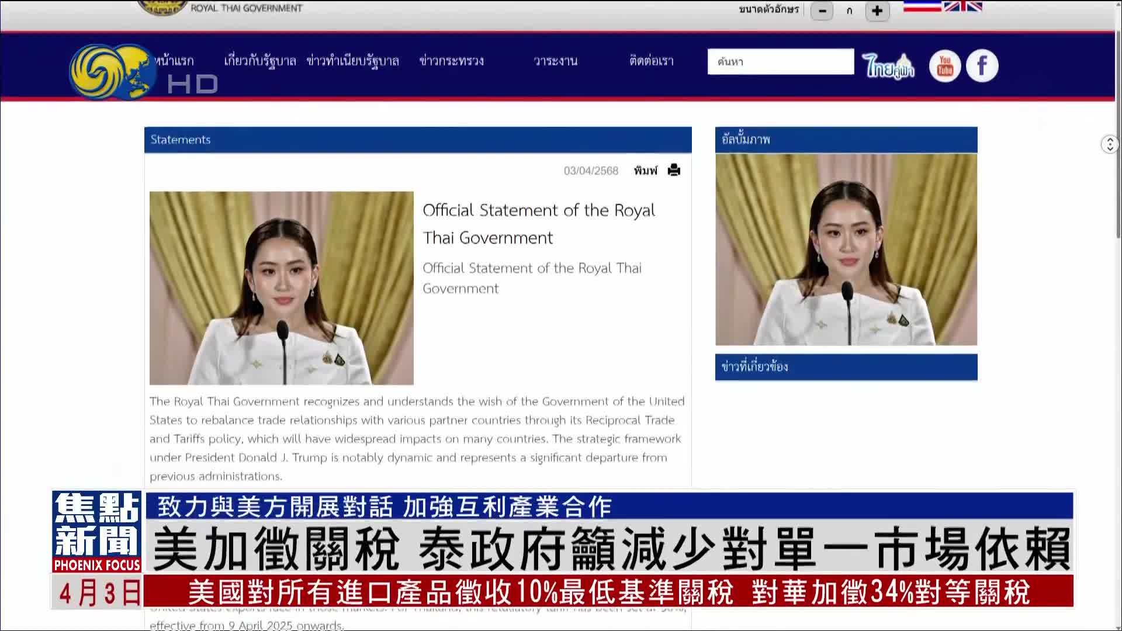Viewport: 1122px width, 631px height.
Task: Decrease text size with the minus icon
Action: click(x=822, y=11)
